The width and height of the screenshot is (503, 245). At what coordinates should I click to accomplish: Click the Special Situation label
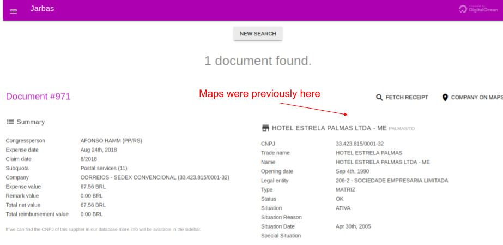coord(281,236)
